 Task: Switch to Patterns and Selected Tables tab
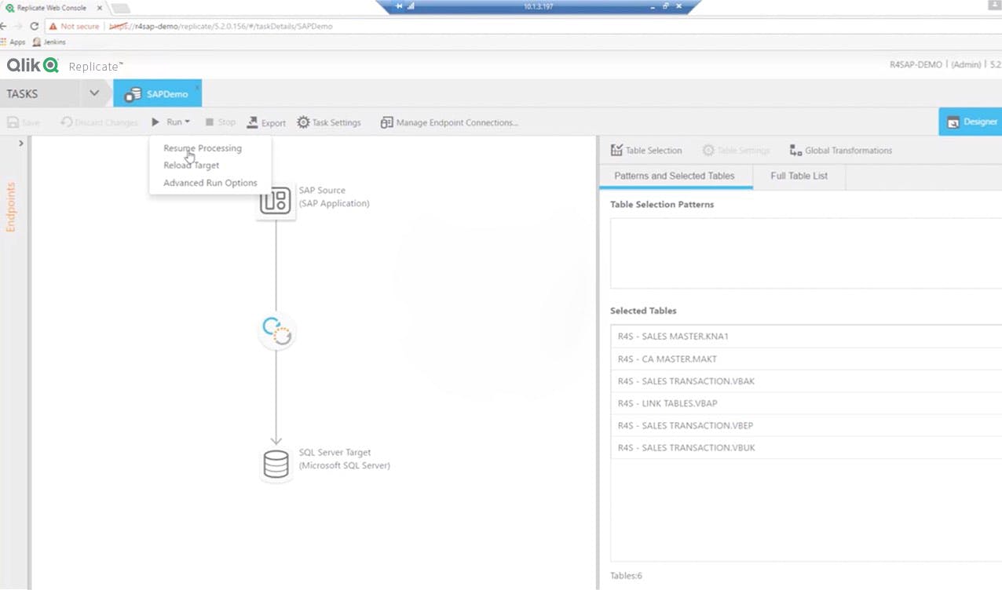pyautogui.click(x=675, y=176)
